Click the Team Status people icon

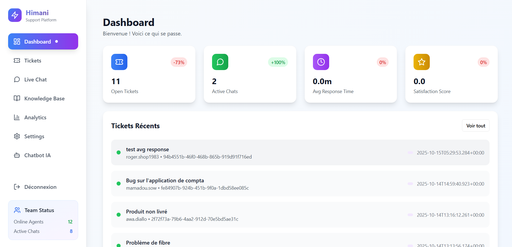(17, 210)
